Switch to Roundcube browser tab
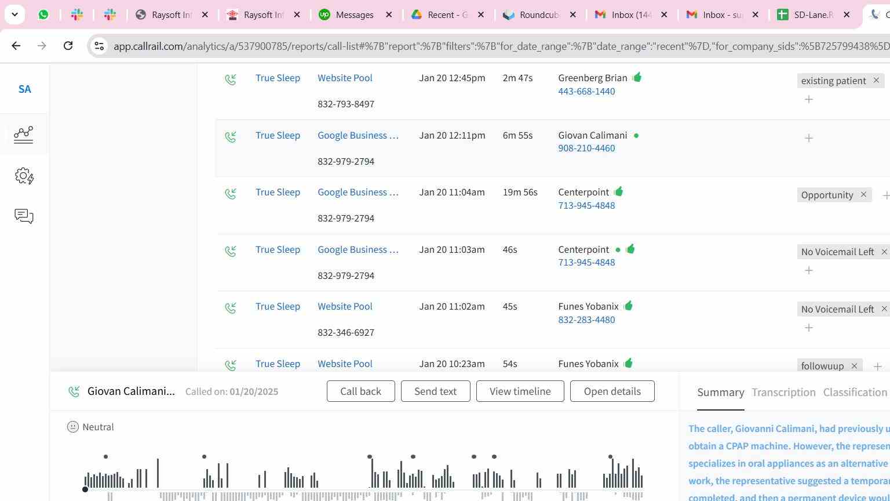The image size is (890, 501). (539, 14)
